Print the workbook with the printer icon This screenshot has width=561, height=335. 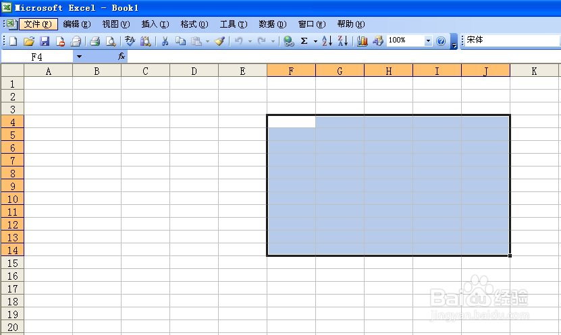click(x=95, y=41)
